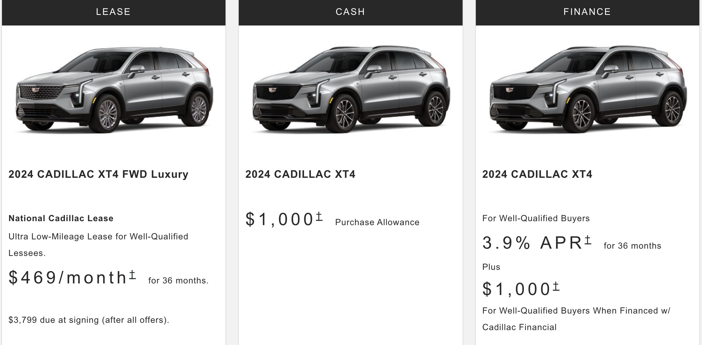
Task: Click the 2024 CADILLAC XT4 FWD Luxury title
Action: 98,174
